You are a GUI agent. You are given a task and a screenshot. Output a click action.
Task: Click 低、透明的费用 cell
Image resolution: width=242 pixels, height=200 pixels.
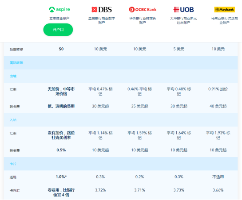61,106
